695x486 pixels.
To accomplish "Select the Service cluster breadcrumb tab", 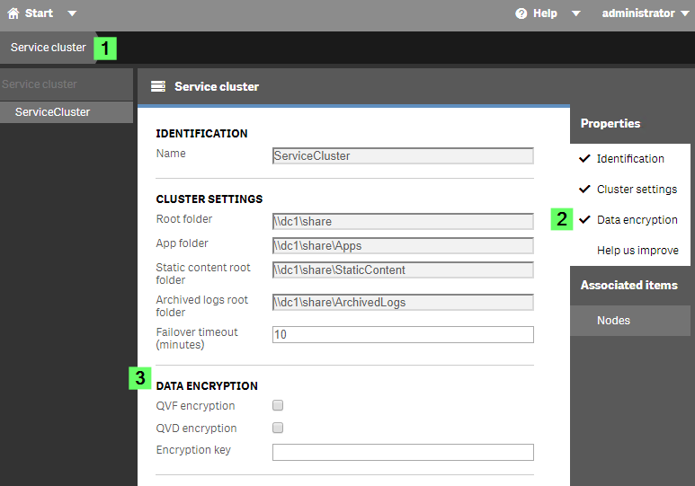I will tap(49, 48).
